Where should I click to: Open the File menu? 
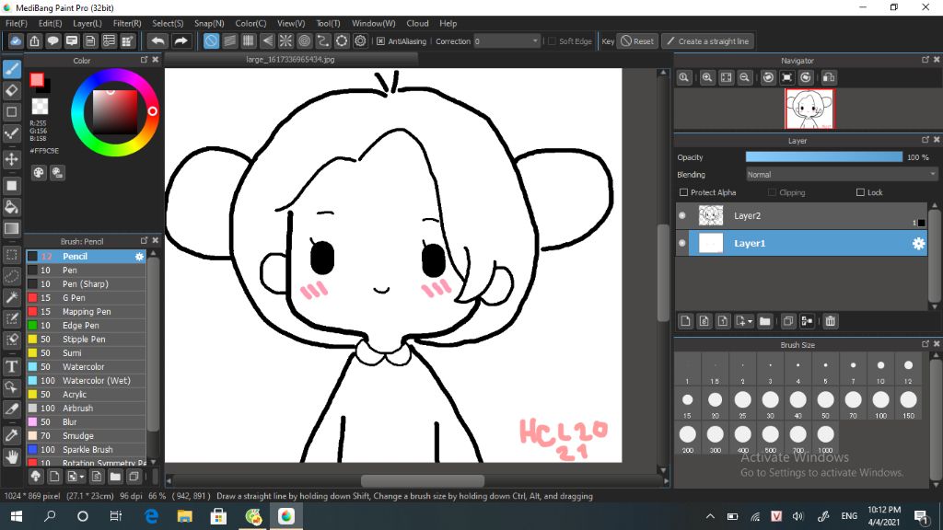tap(17, 23)
